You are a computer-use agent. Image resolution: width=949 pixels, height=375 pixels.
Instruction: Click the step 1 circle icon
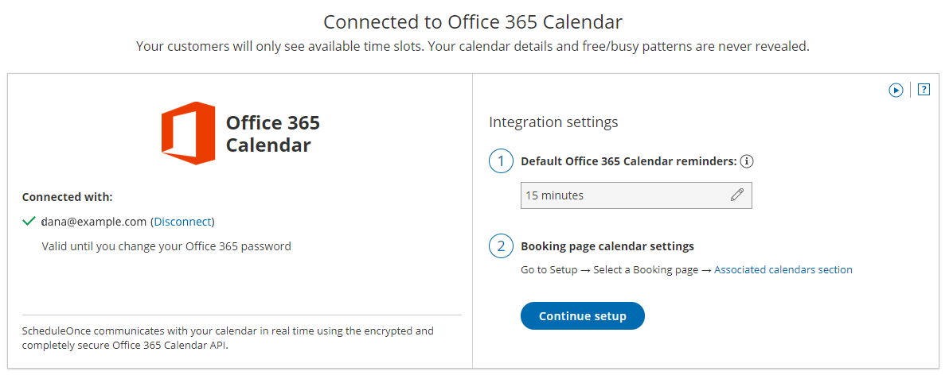coord(501,162)
